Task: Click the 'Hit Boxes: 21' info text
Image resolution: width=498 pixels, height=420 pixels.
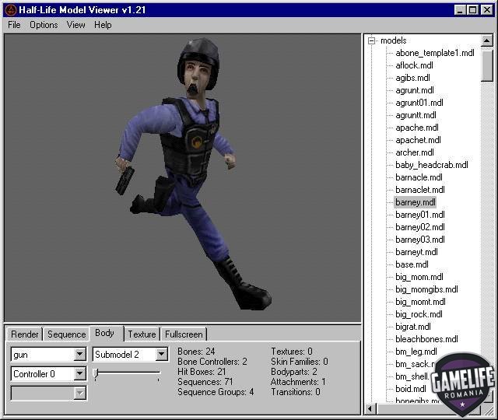Action: [x=202, y=372]
